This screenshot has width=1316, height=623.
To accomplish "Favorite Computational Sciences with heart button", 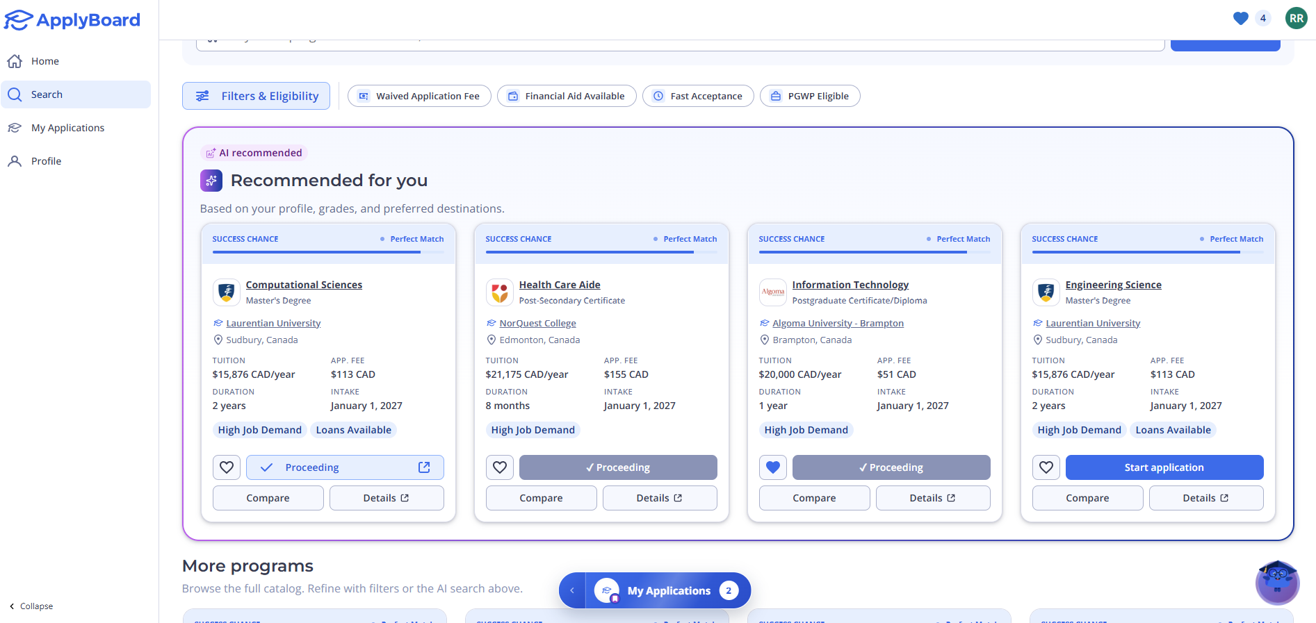I will [227, 467].
